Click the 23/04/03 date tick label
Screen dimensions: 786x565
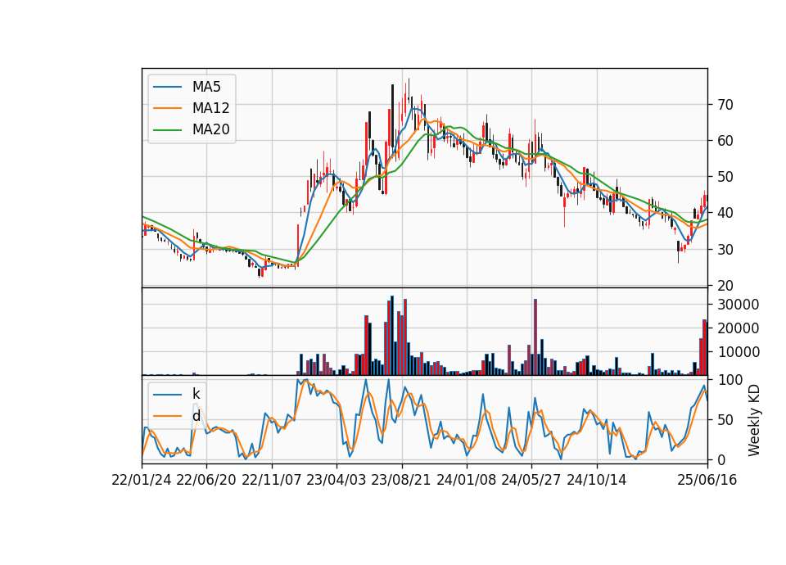[x=337, y=480]
